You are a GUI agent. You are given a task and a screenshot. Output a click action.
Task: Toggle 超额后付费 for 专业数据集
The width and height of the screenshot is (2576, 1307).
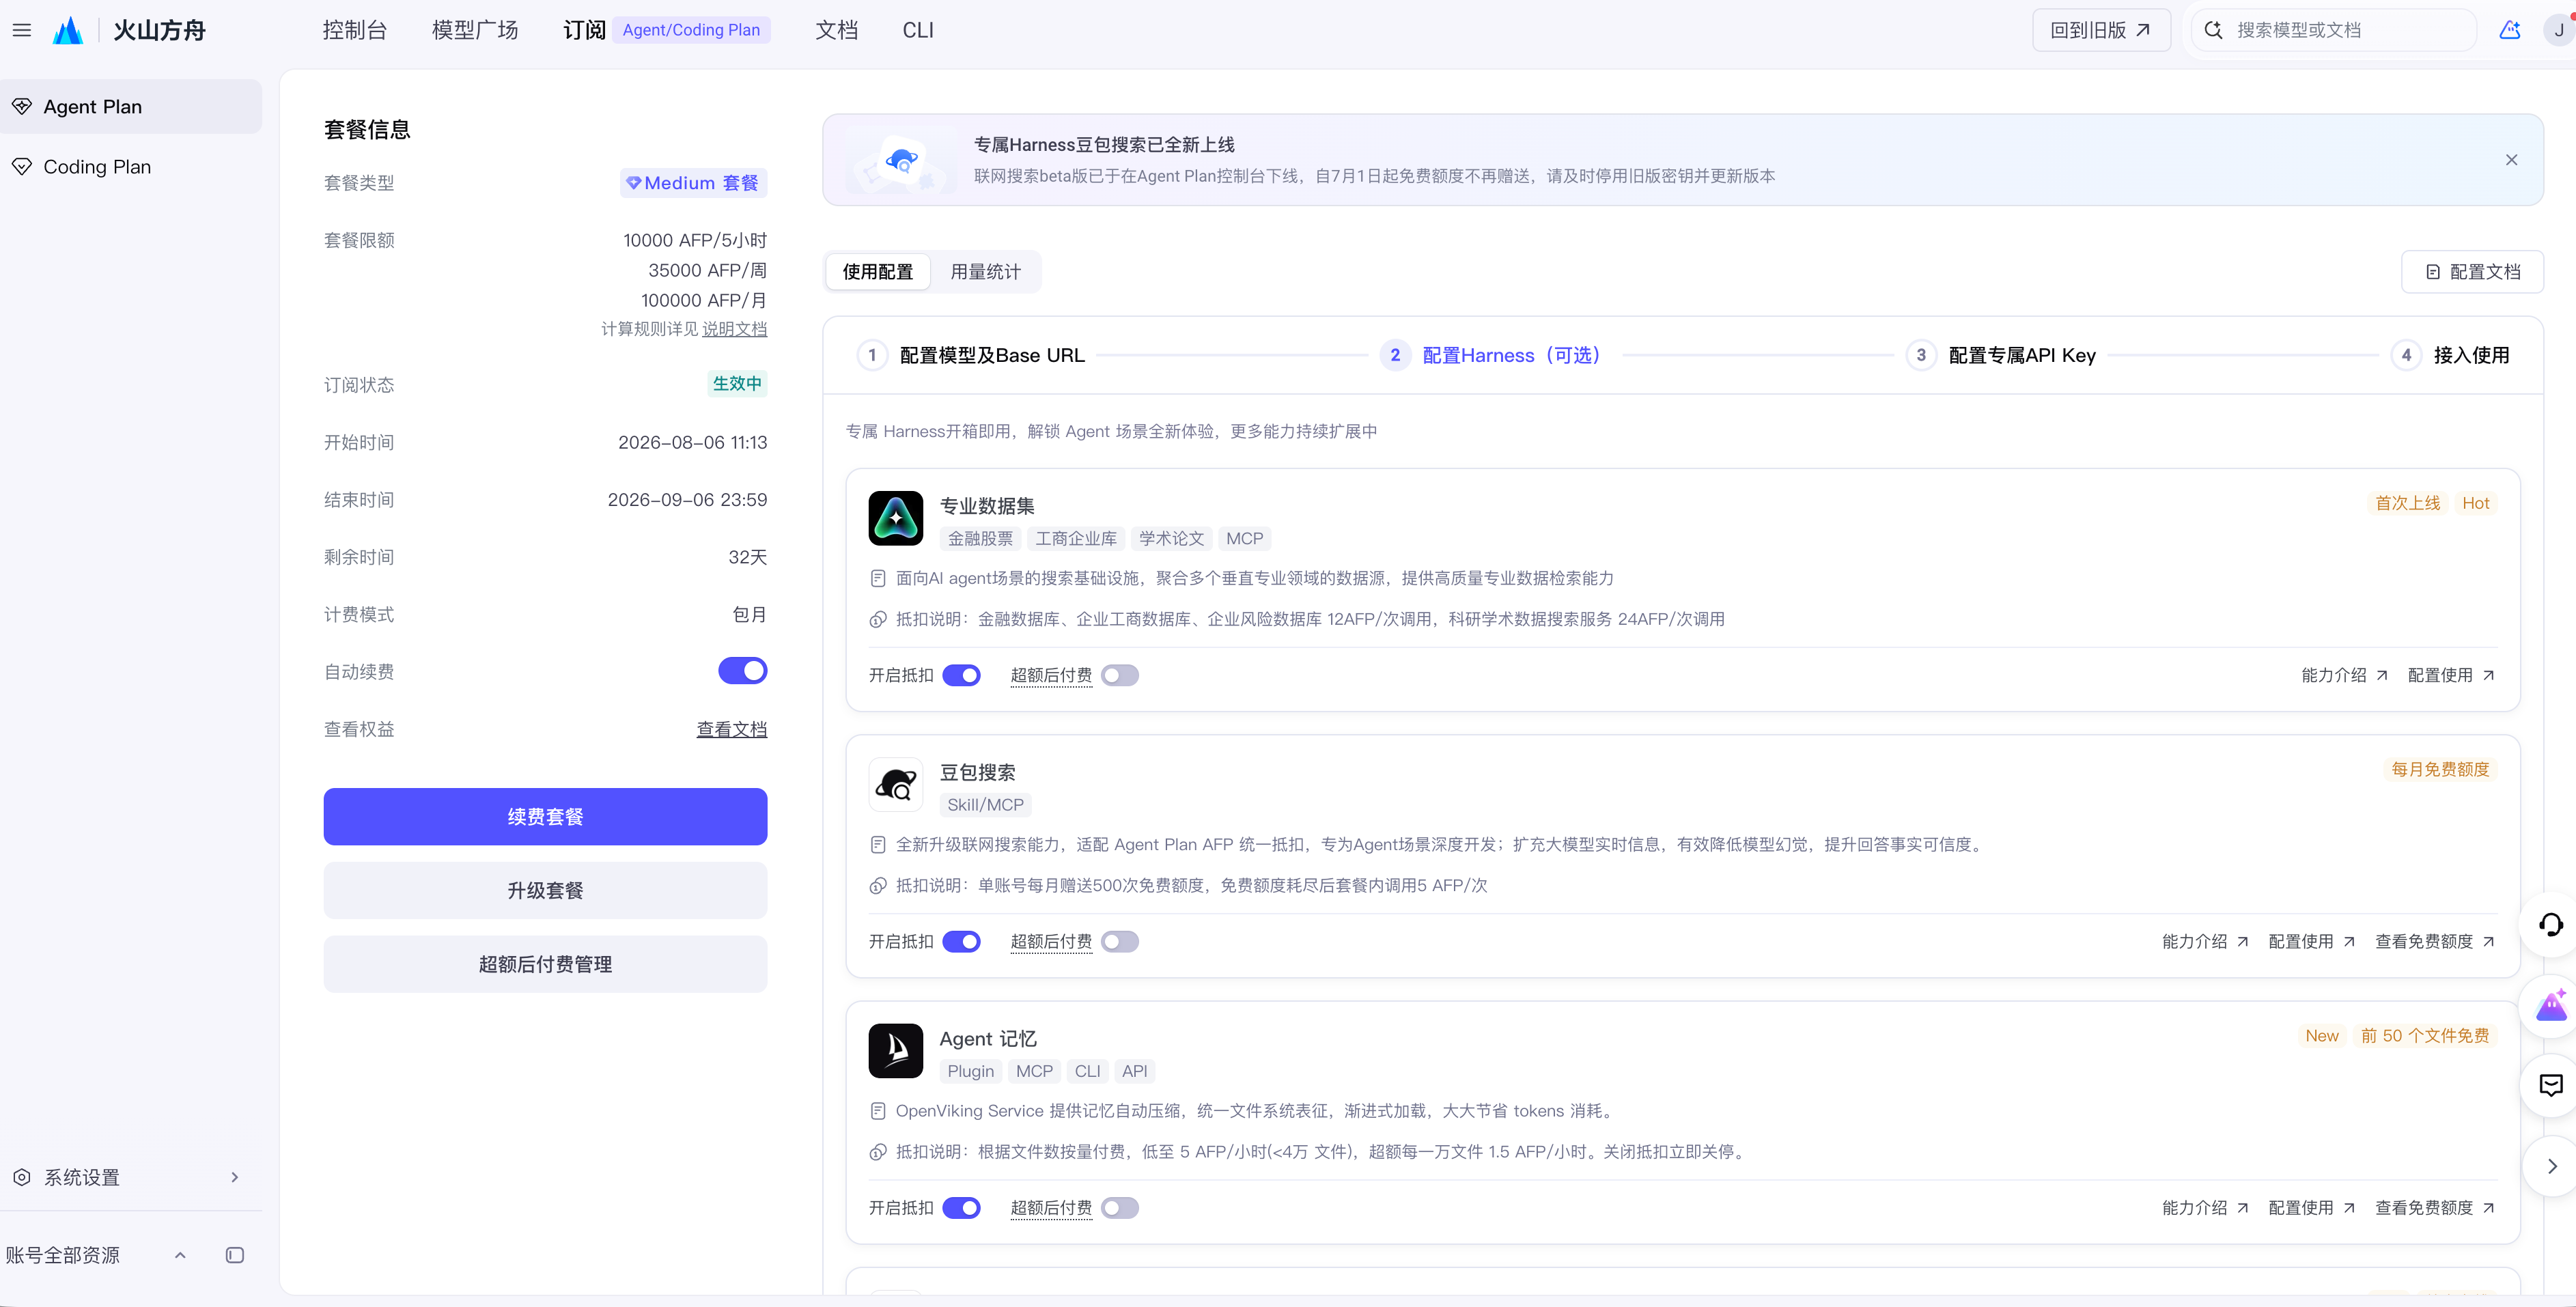[1120, 675]
